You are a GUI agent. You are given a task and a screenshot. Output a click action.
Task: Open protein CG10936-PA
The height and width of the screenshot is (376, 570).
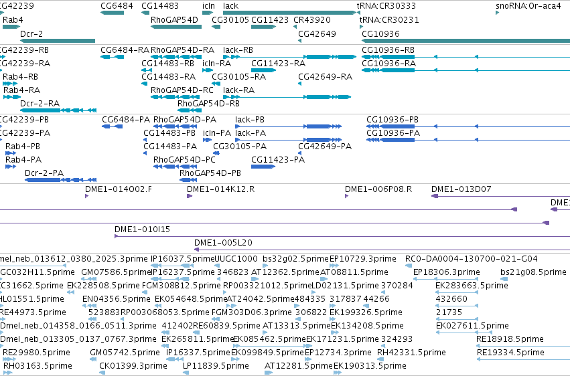tap(468, 140)
